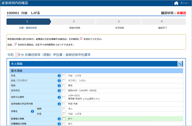Flag the 扶養親族の有無 あり field
The image size is (192, 126).
(64, 124)
